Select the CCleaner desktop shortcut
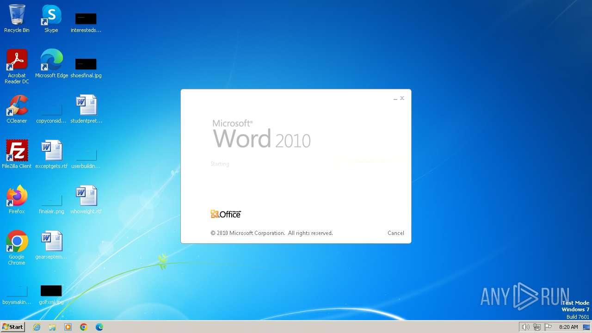Screen dimensions: 592x333 tap(17, 109)
